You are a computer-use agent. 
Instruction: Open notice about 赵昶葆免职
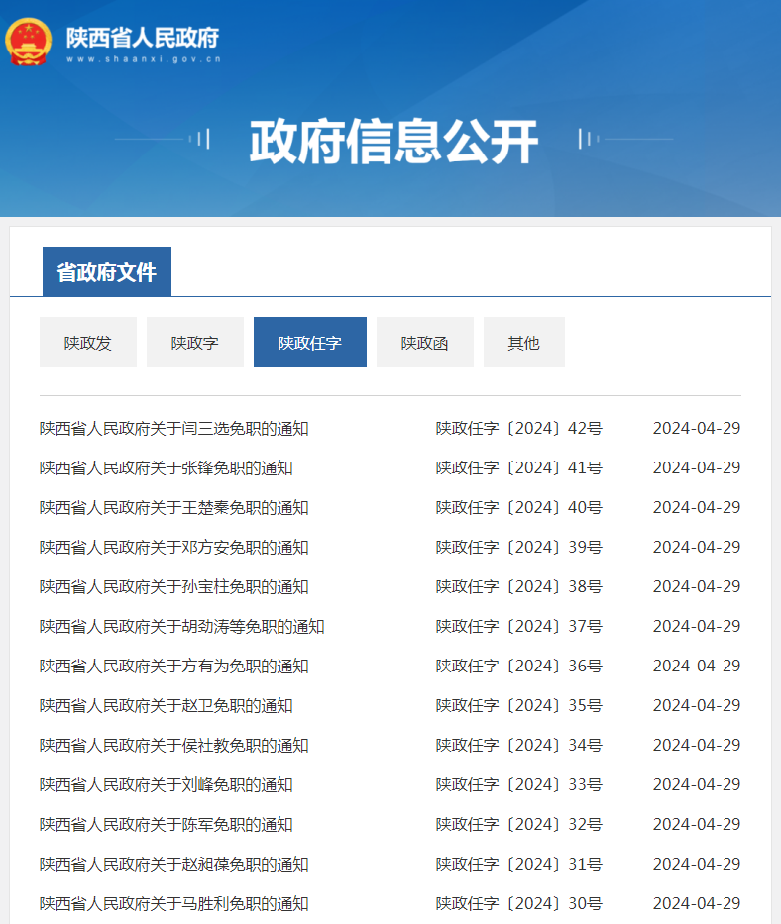[x=174, y=864]
